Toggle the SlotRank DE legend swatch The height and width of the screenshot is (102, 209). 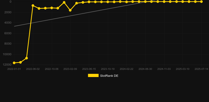93,75
